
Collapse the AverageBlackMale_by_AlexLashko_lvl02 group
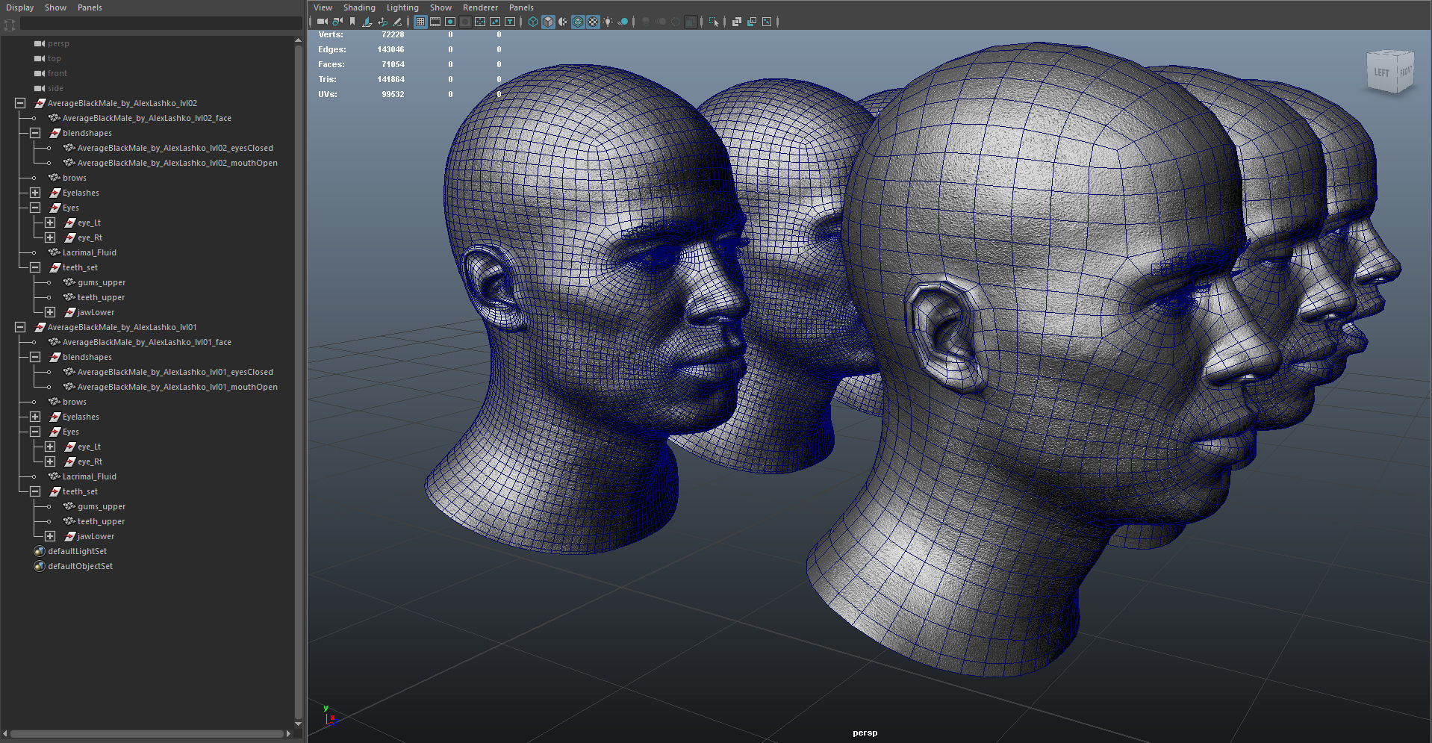(x=20, y=103)
